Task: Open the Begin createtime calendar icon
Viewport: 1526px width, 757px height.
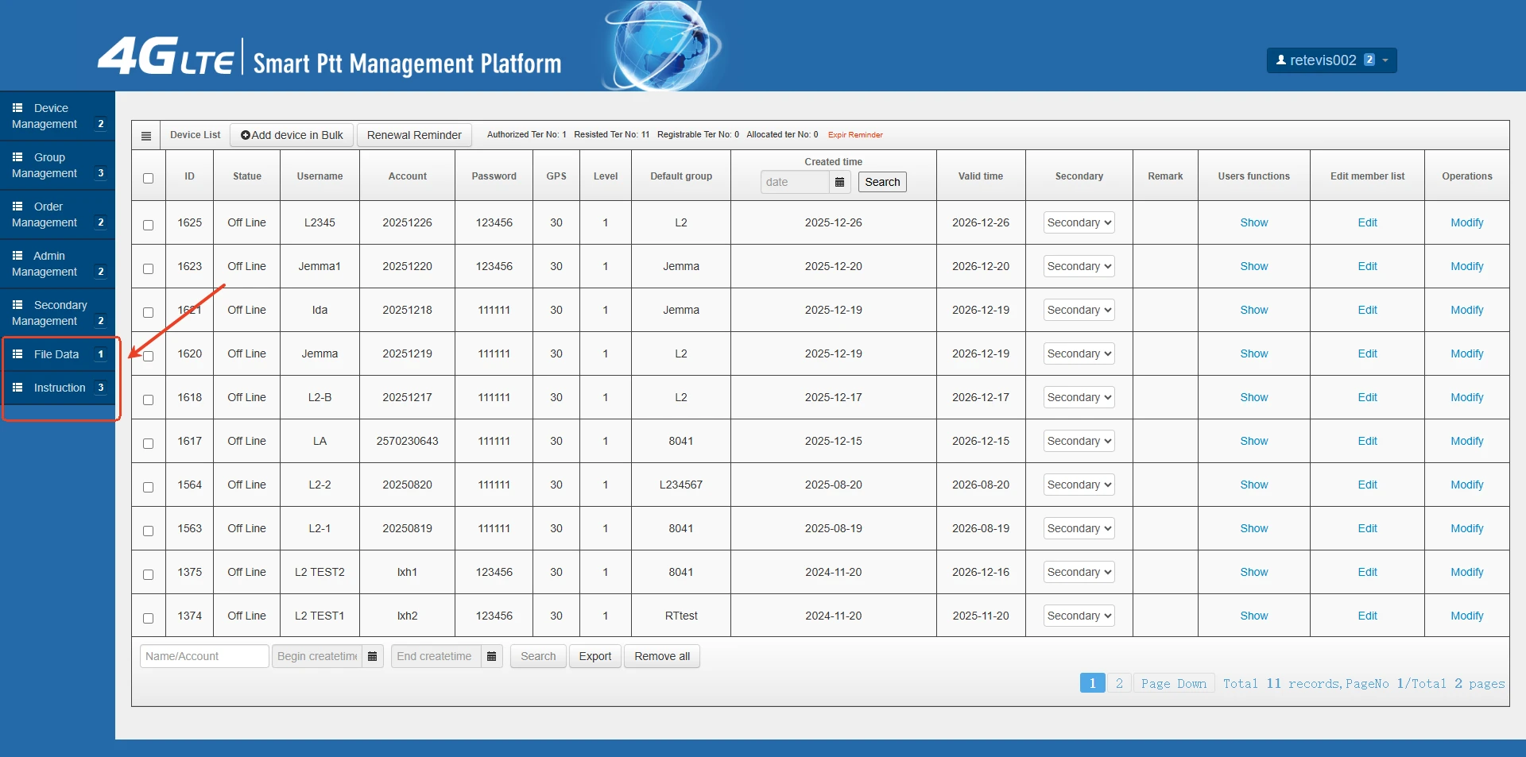Action: click(372, 656)
